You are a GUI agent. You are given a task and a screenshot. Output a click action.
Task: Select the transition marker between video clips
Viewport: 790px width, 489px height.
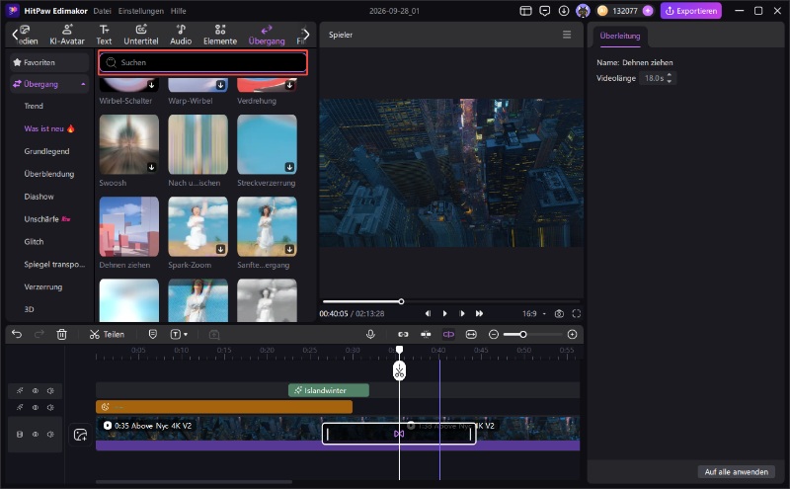tap(399, 434)
